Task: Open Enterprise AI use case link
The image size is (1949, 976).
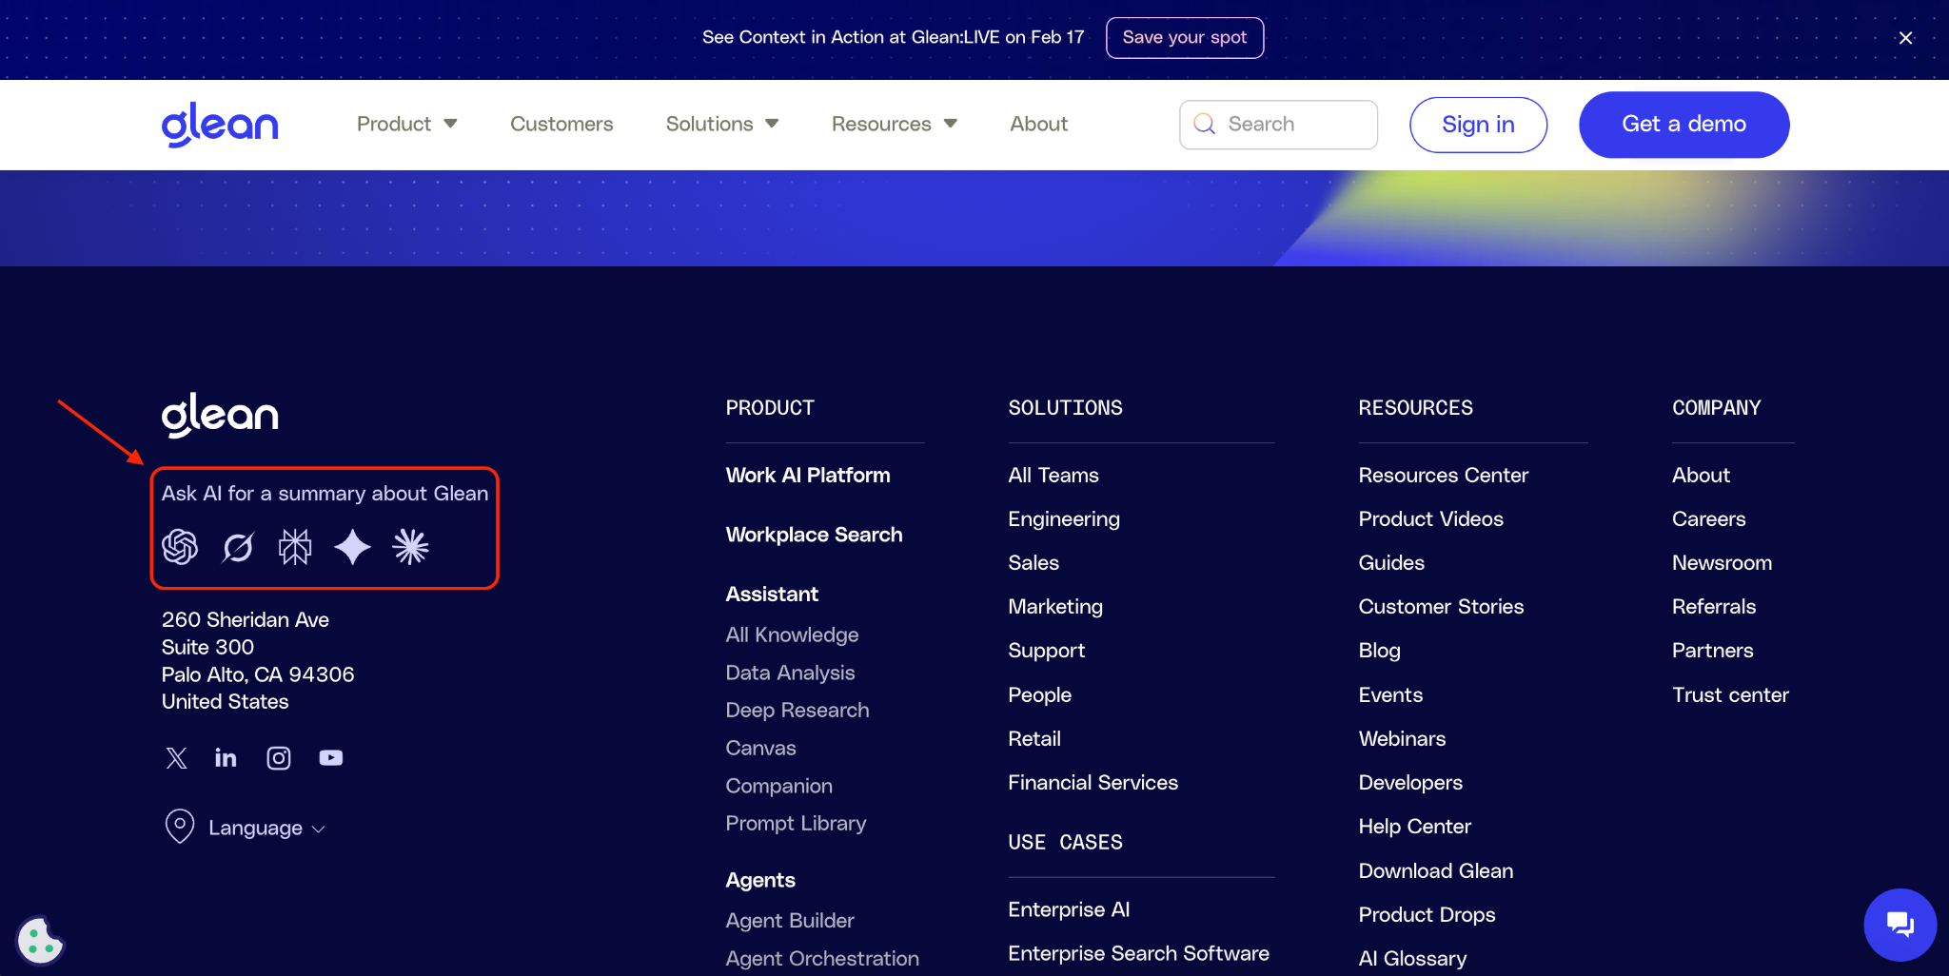Action: pos(1069,908)
